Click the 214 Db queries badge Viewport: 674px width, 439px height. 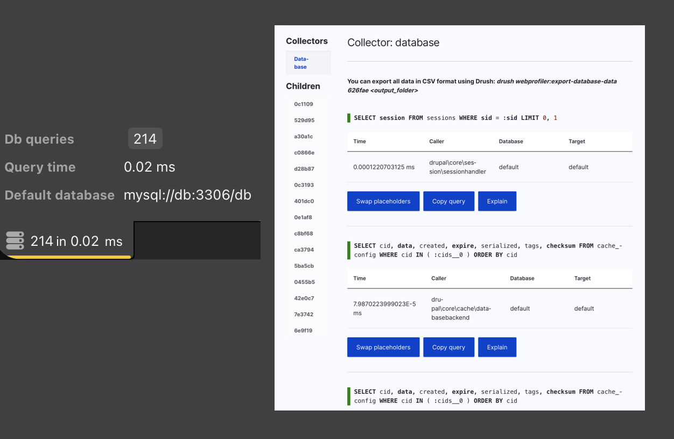click(x=145, y=139)
